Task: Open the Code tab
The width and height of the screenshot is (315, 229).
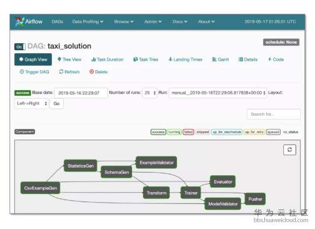Action: (x=276, y=59)
